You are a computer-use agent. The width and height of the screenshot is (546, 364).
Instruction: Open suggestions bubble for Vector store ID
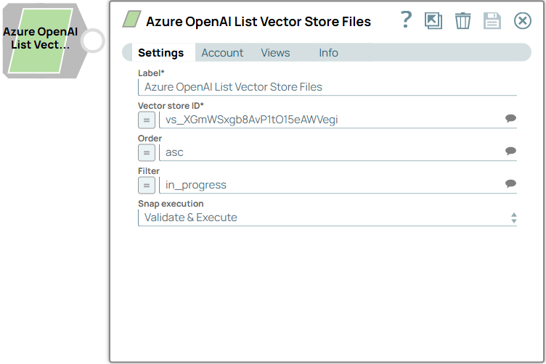[510, 118]
